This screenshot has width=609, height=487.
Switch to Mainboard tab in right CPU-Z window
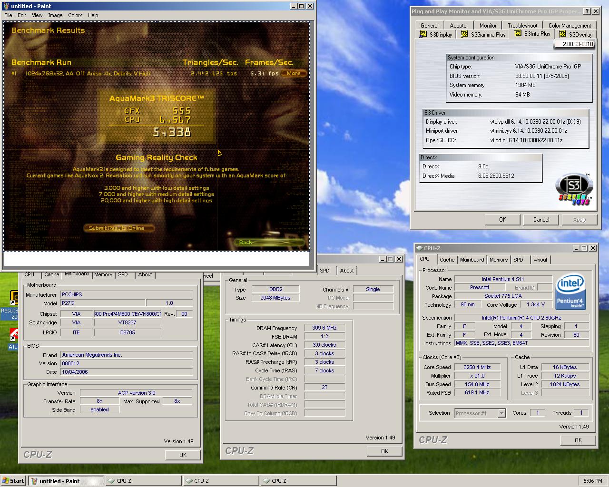click(x=472, y=260)
